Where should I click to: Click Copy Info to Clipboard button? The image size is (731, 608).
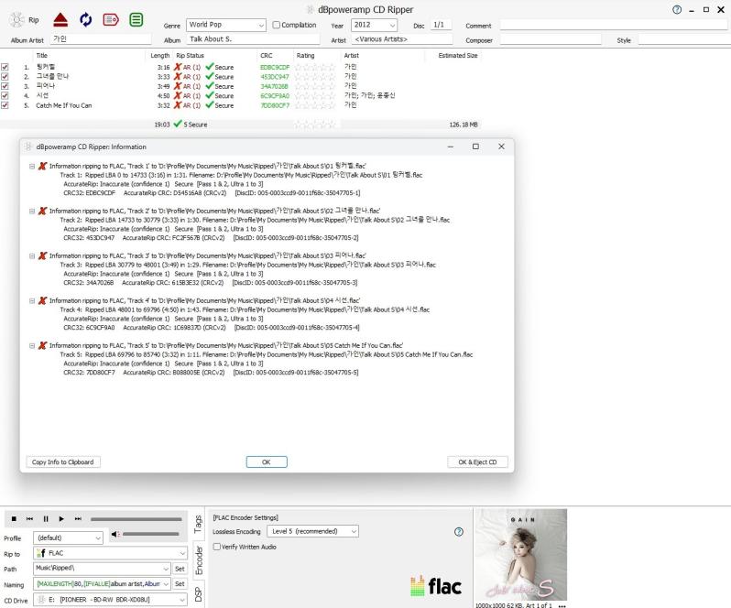coord(62,462)
